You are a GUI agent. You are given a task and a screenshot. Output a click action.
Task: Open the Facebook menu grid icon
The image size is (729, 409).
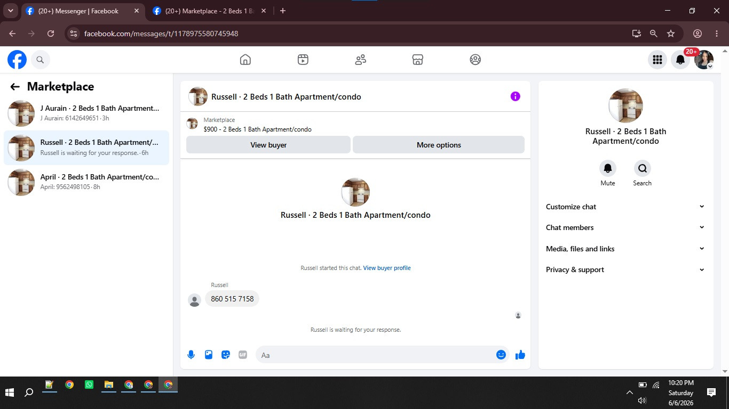click(657, 60)
